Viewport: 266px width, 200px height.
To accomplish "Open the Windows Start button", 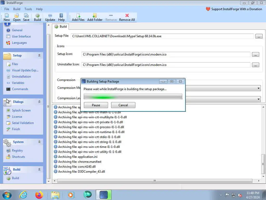I will [7, 195].
